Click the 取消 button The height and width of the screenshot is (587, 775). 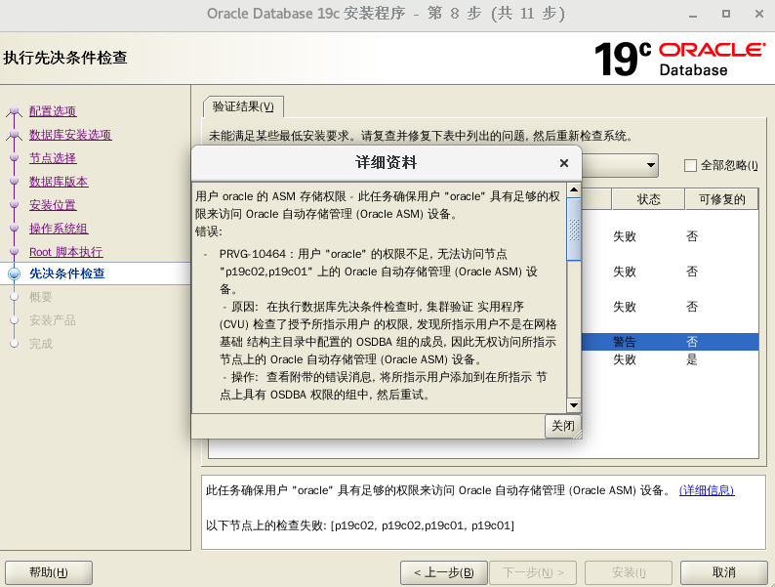point(724,572)
